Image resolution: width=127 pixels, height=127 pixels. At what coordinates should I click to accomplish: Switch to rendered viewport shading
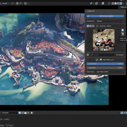(121, 3)
